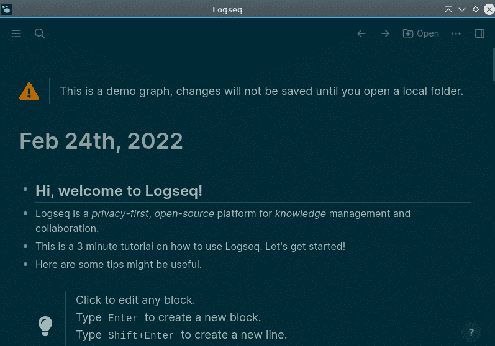Click the vertical scrollbar thumb
495x346 pixels.
[x=493, y=64]
